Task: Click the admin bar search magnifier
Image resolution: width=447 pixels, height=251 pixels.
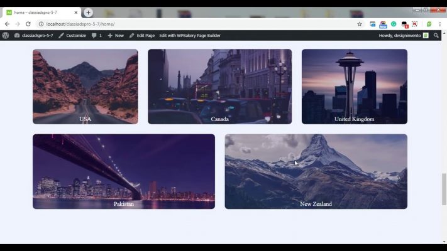Action: tap(436, 36)
